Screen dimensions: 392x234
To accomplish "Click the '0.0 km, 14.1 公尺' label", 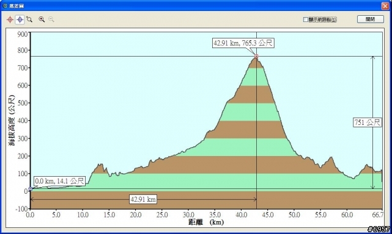I will click(x=60, y=181).
